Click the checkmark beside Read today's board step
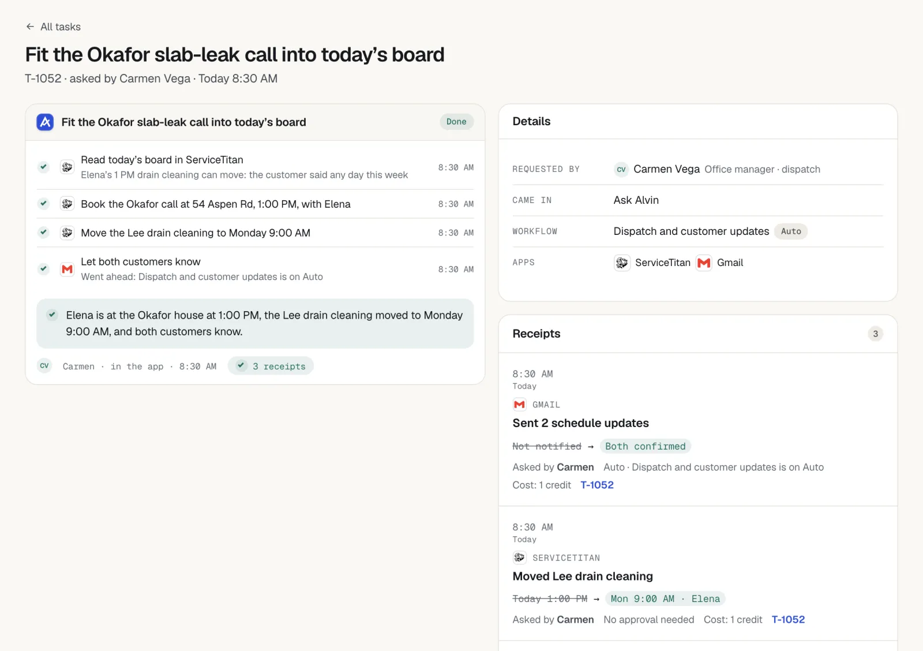The width and height of the screenshot is (923, 651). (43, 167)
